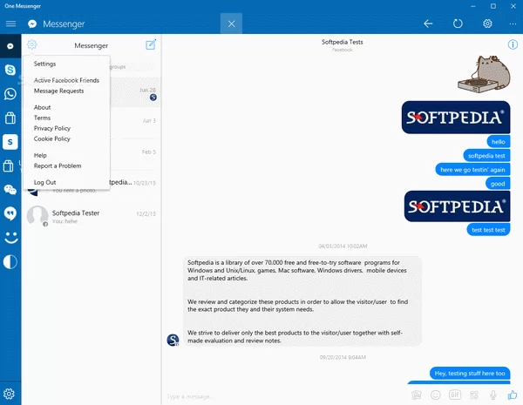Viewport: 523px width, 405px height.
Task: Open the more options ellipsis
Action: pyautogui.click(x=513, y=24)
